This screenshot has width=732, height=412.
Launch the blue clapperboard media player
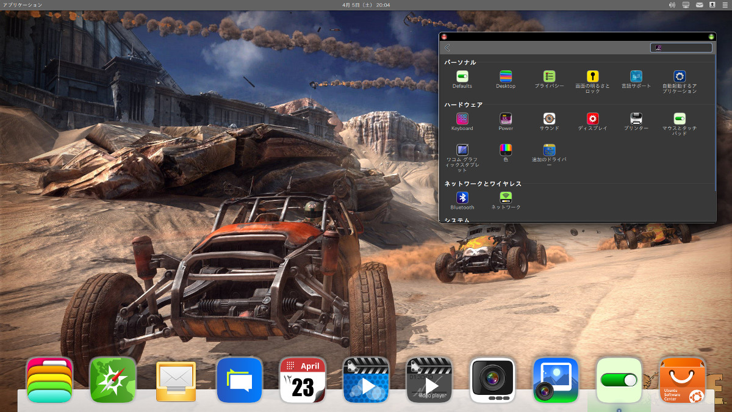(x=366, y=380)
